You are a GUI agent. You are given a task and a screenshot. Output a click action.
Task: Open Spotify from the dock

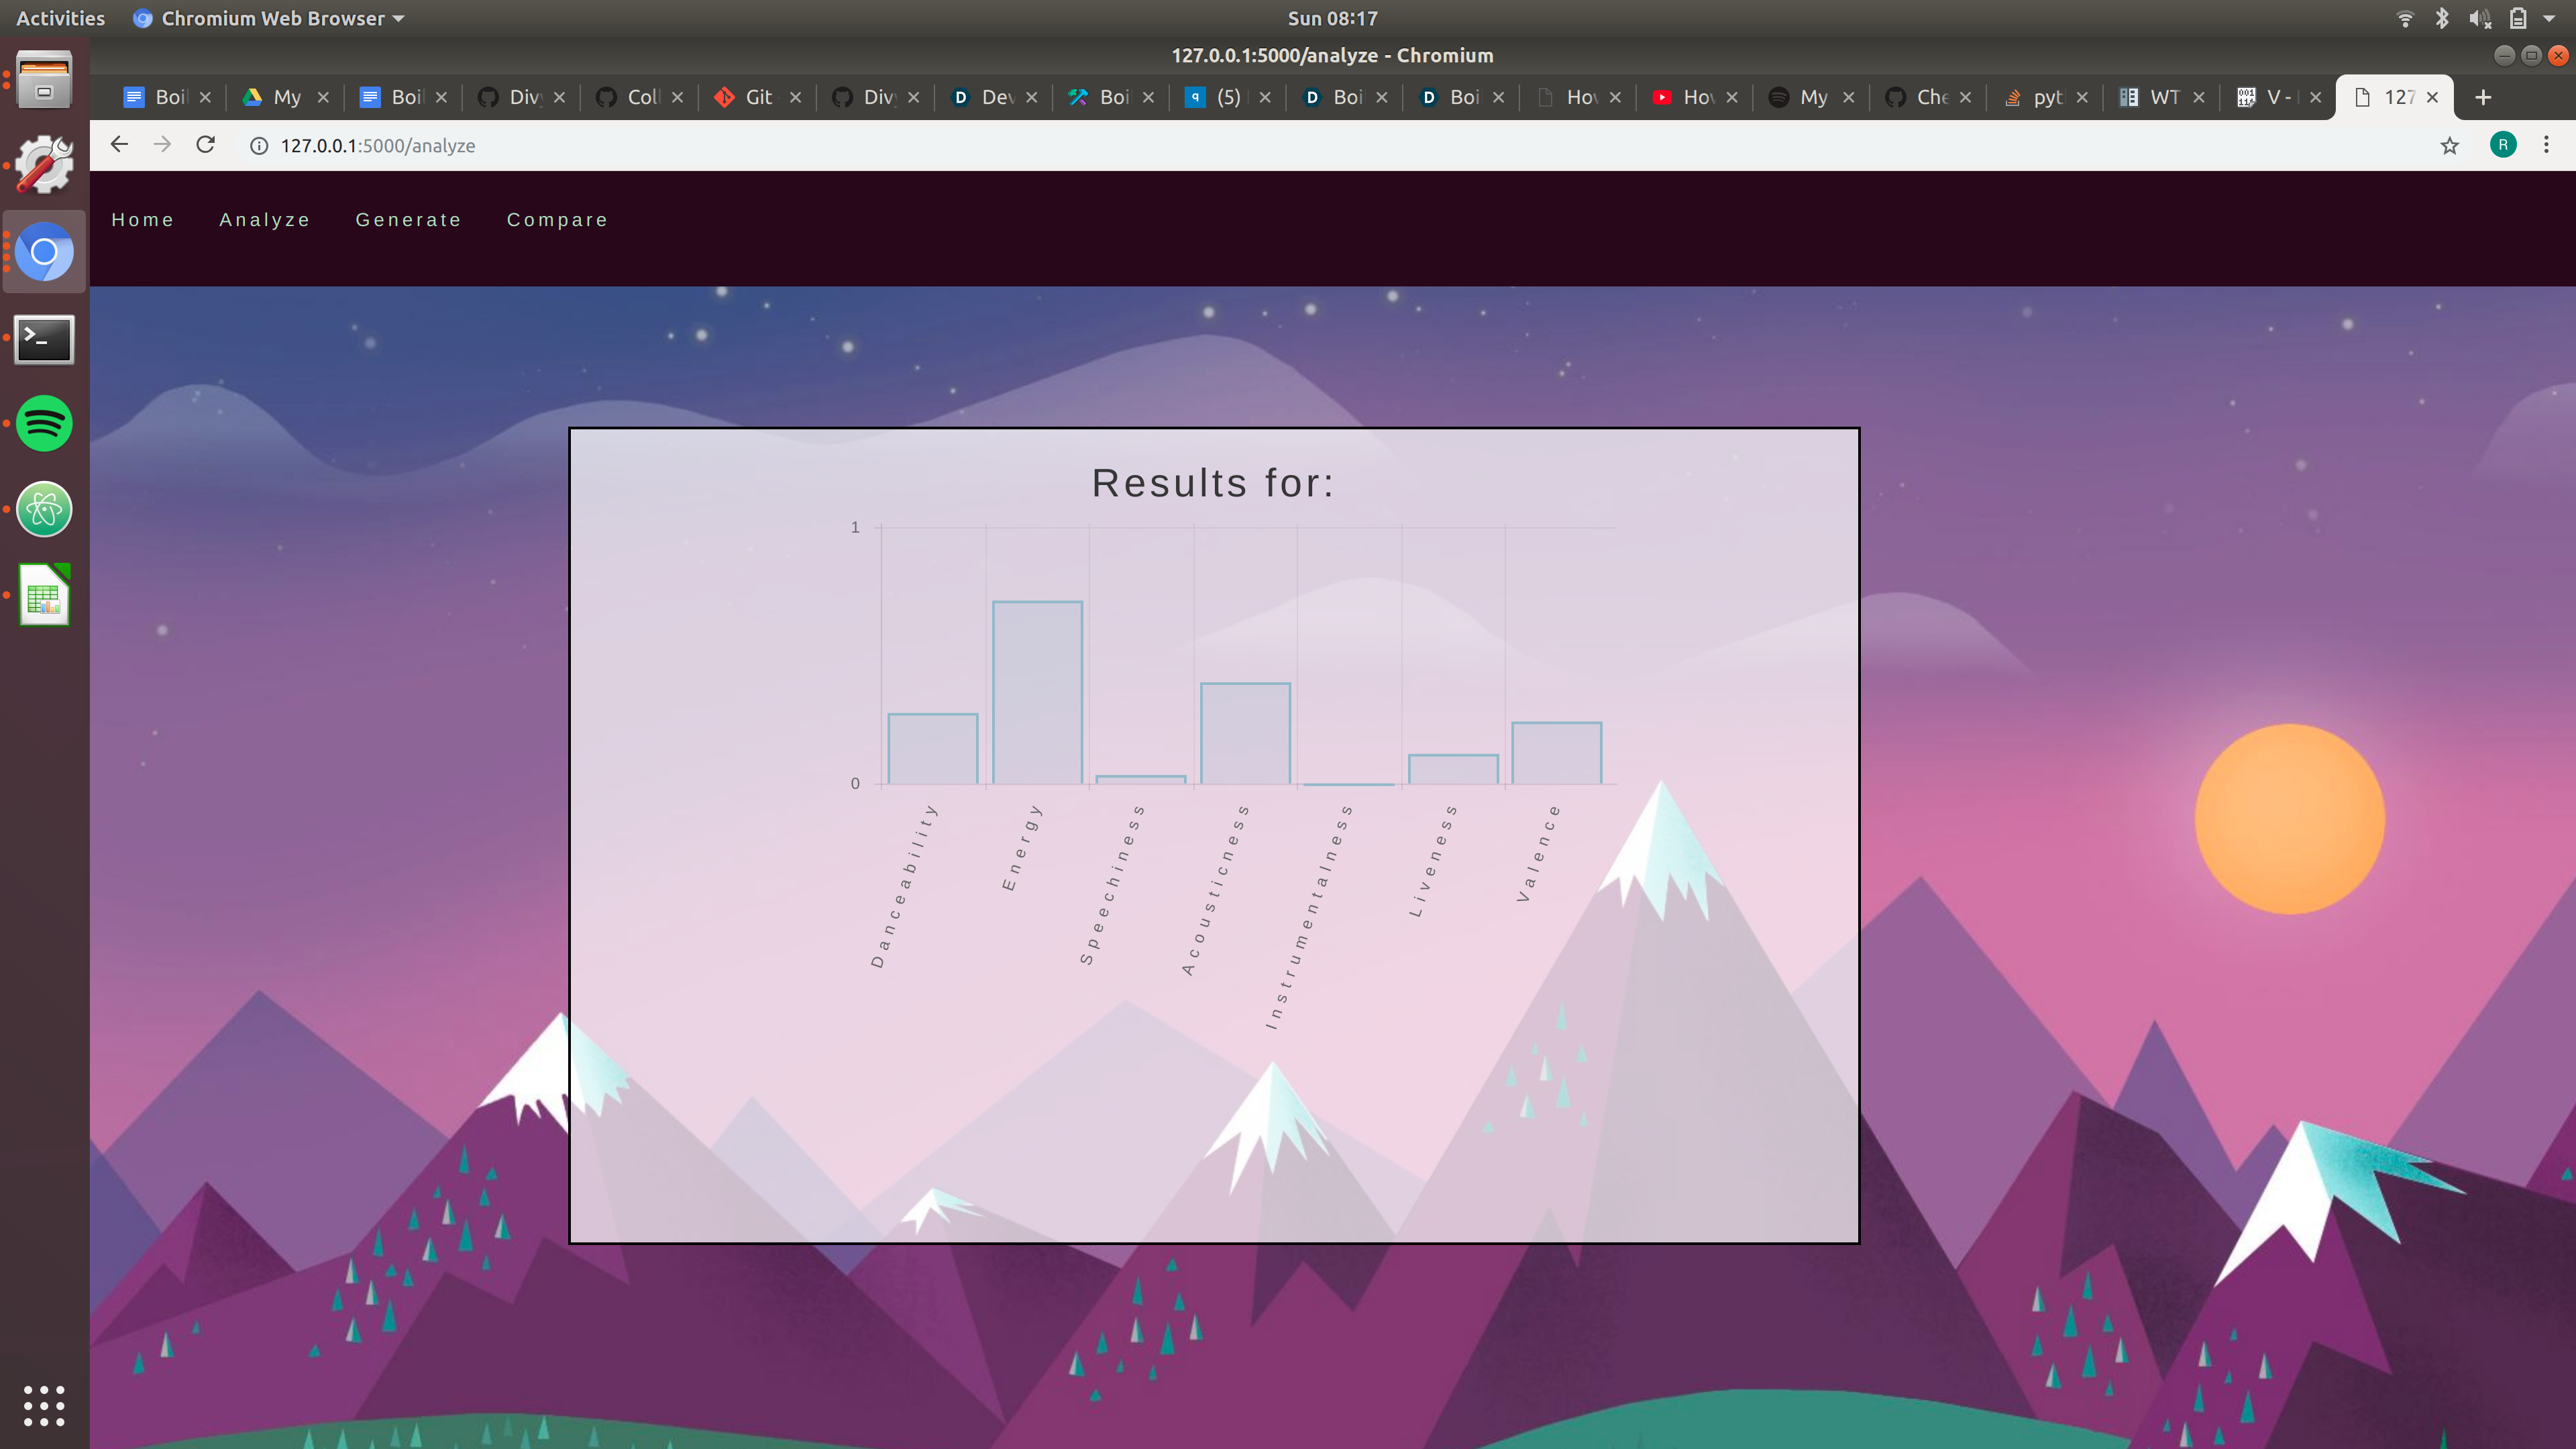[x=44, y=424]
